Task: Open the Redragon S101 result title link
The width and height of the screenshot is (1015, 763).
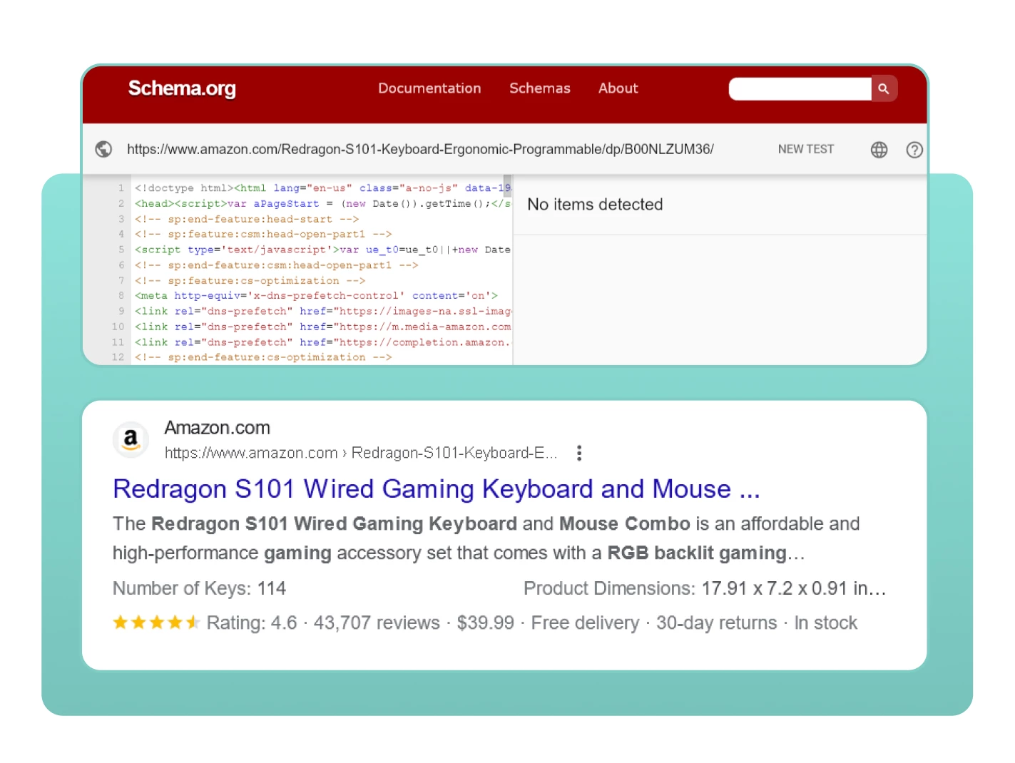Action: (437, 489)
